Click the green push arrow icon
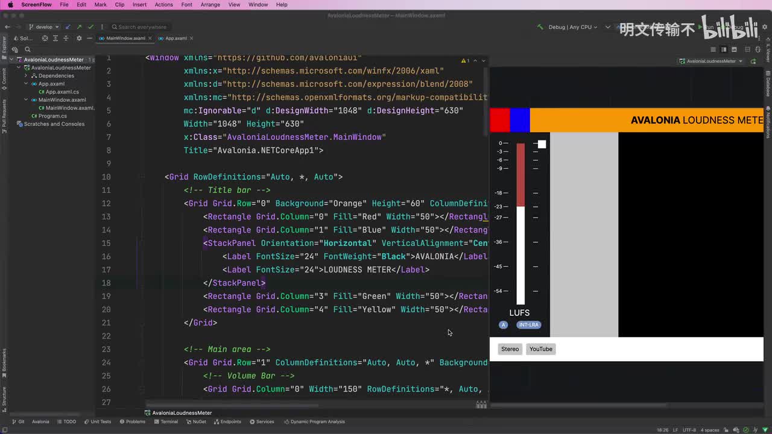Viewport: 772px width, 434px height. coord(79,27)
